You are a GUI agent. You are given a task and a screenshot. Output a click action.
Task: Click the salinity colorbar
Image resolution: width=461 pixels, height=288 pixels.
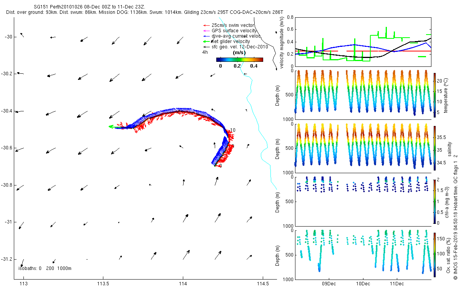[x=434, y=149]
